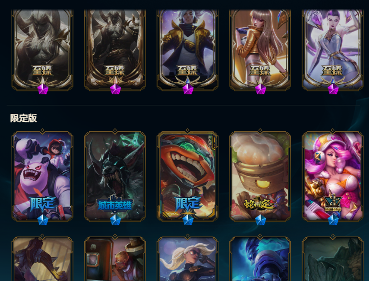
Task: Open the grinning orange-mouth 限定 skin card
Action: click(188, 176)
